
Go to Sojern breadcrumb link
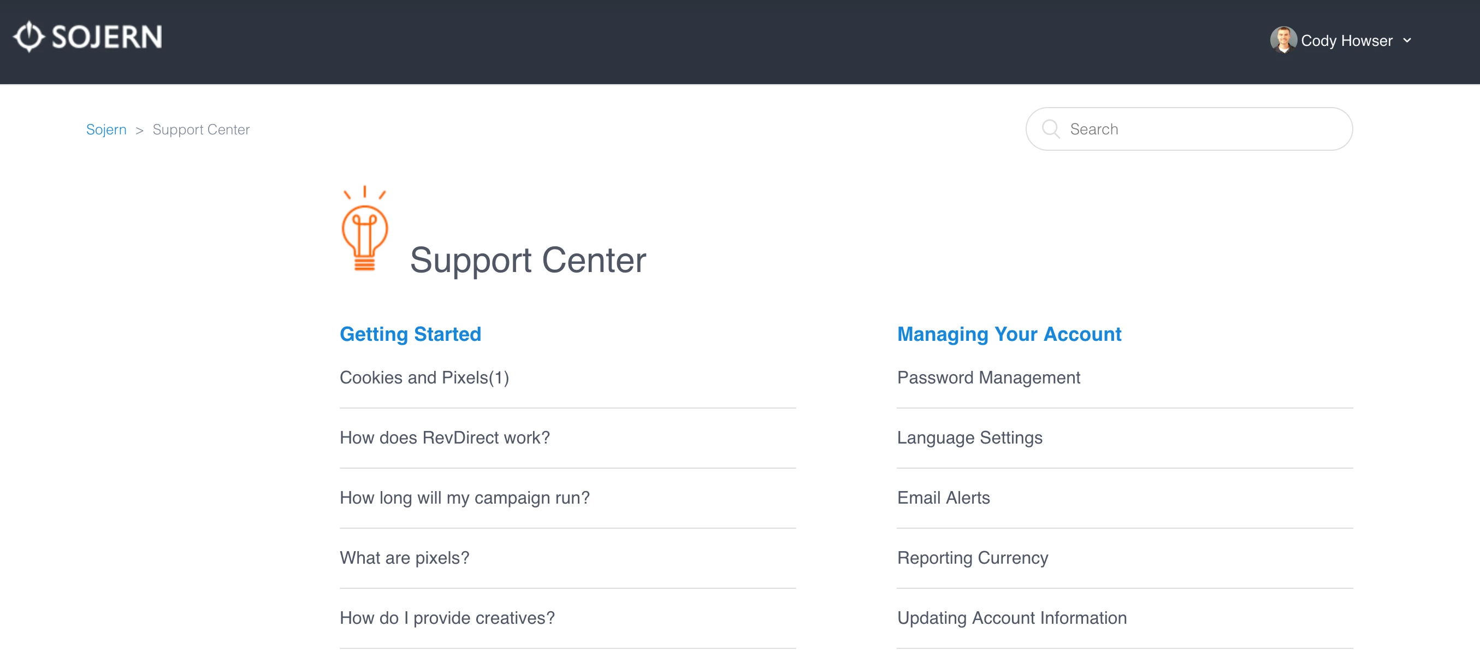106,129
